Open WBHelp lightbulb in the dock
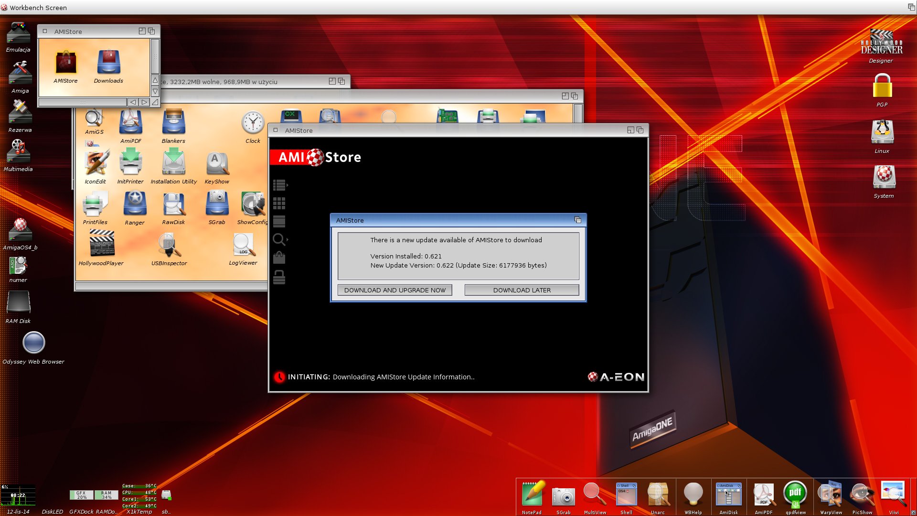The width and height of the screenshot is (917, 516). pos(693,498)
